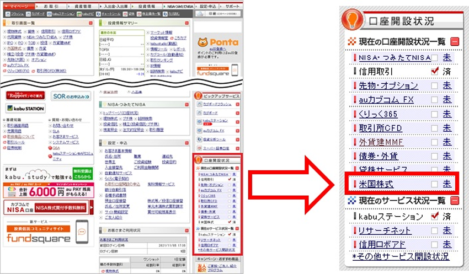Click the kabu STATION logo button
Viewport: 469px width, 274px height.
[25, 108]
